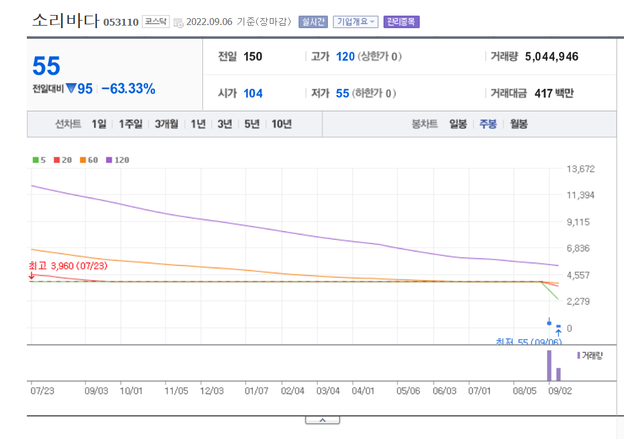Click the 저가 value 55
Image resolution: width=624 pixels, height=439 pixels.
[342, 93]
